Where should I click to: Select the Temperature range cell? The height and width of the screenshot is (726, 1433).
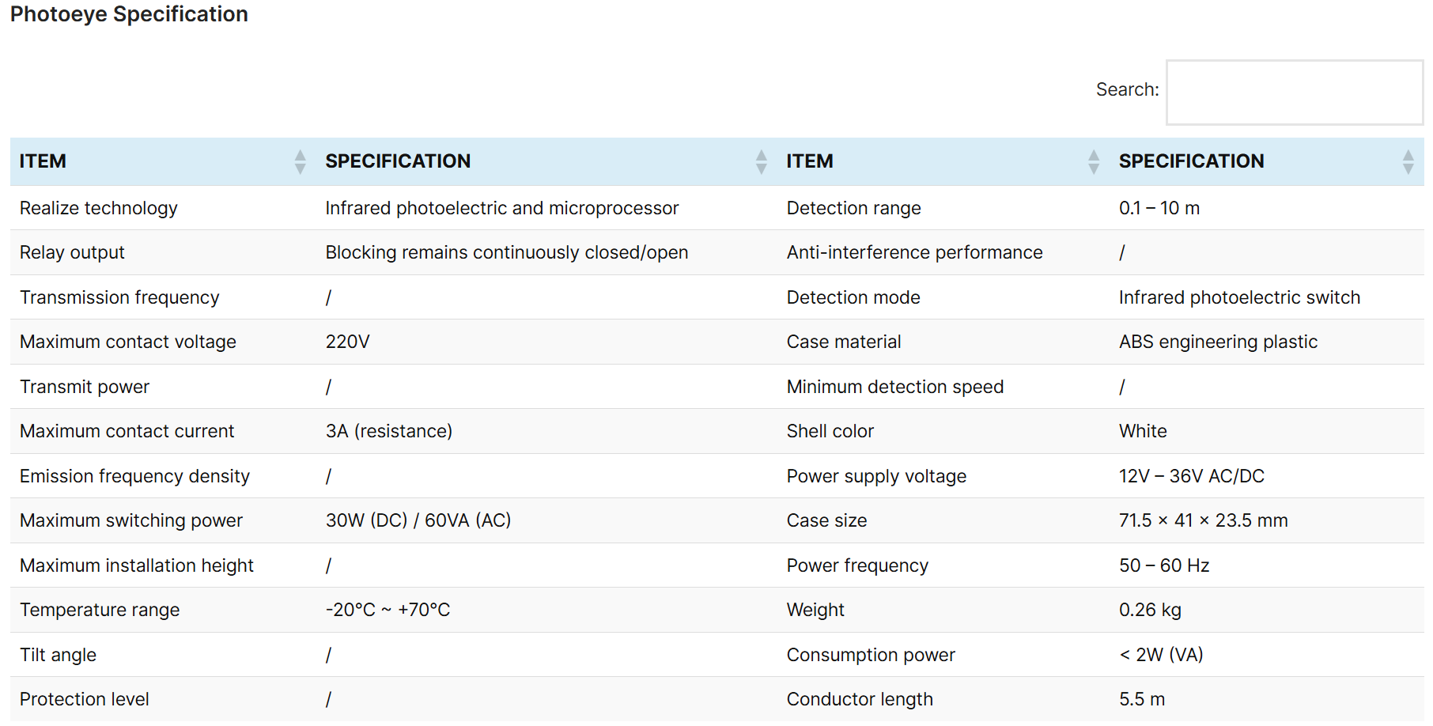[100, 610]
